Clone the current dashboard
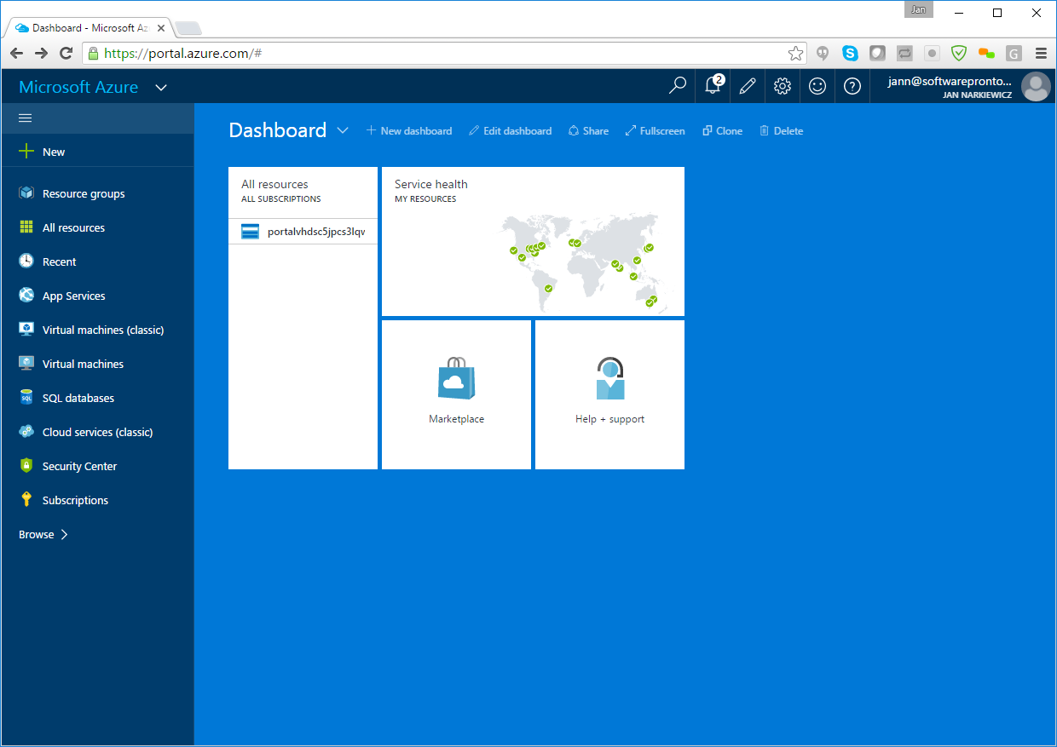This screenshot has height=747, width=1057. point(722,131)
